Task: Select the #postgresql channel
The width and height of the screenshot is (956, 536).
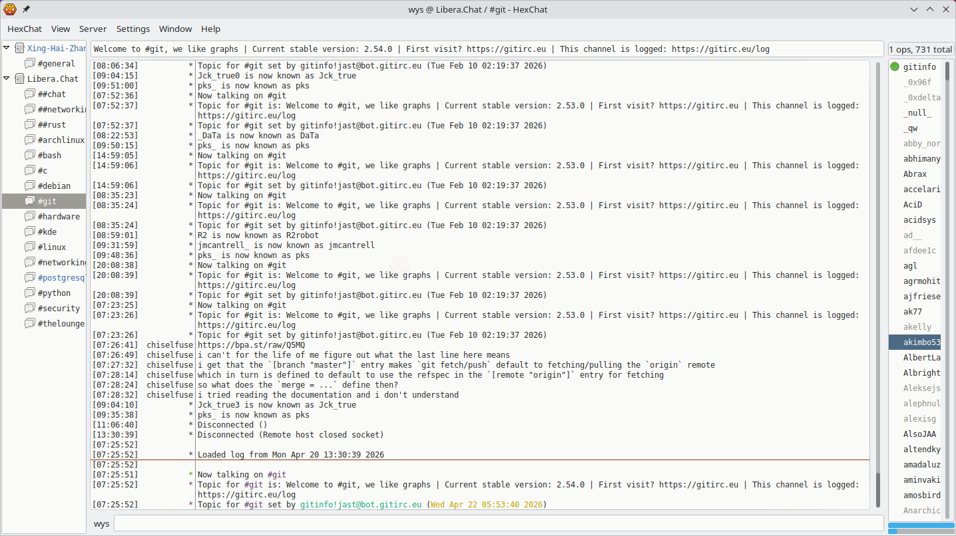Action: [61, 278]
